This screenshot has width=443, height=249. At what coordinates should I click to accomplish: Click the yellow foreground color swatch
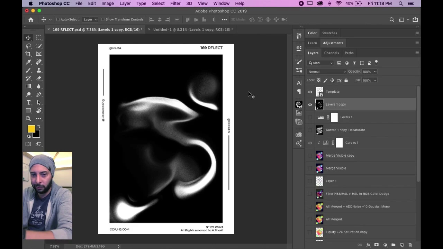click(31, 129)
